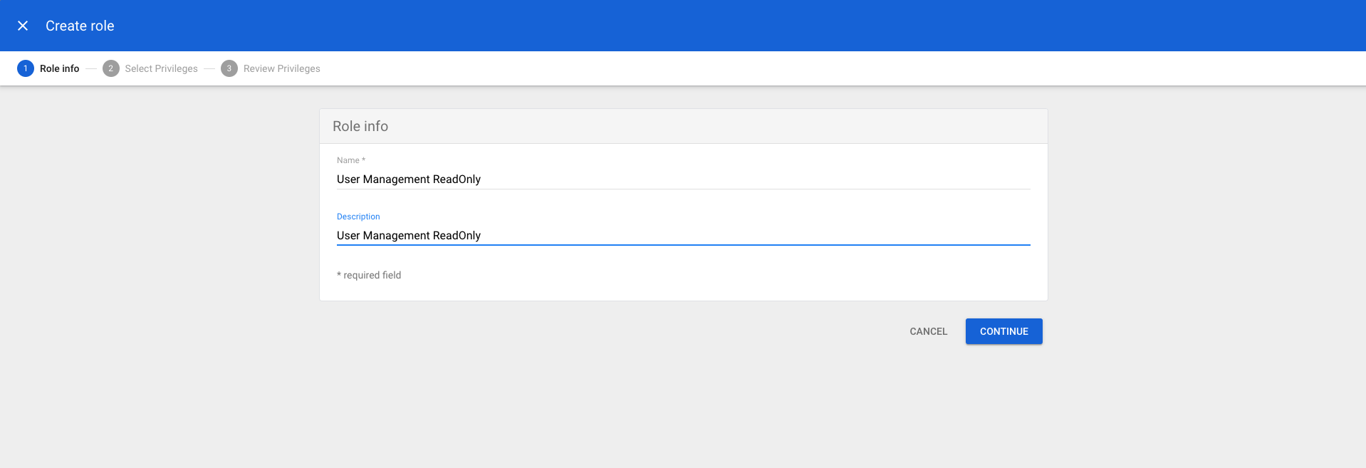Image resolution: width=1366 pixels, height=468 pixels.
Task: Click the Create role page title
Action: tap(80, 26)
